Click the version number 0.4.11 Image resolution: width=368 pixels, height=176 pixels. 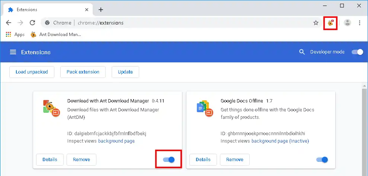click(158, 101)
